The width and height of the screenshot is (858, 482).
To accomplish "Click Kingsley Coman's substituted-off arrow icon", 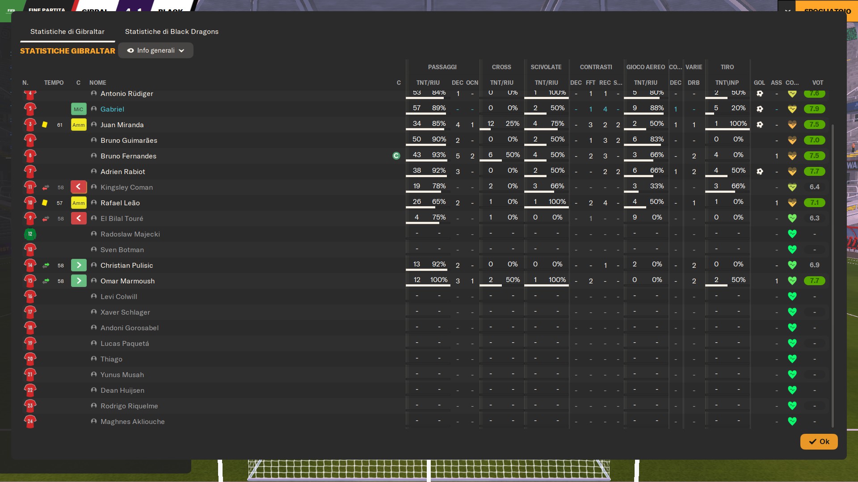I will tap(46, 187).
